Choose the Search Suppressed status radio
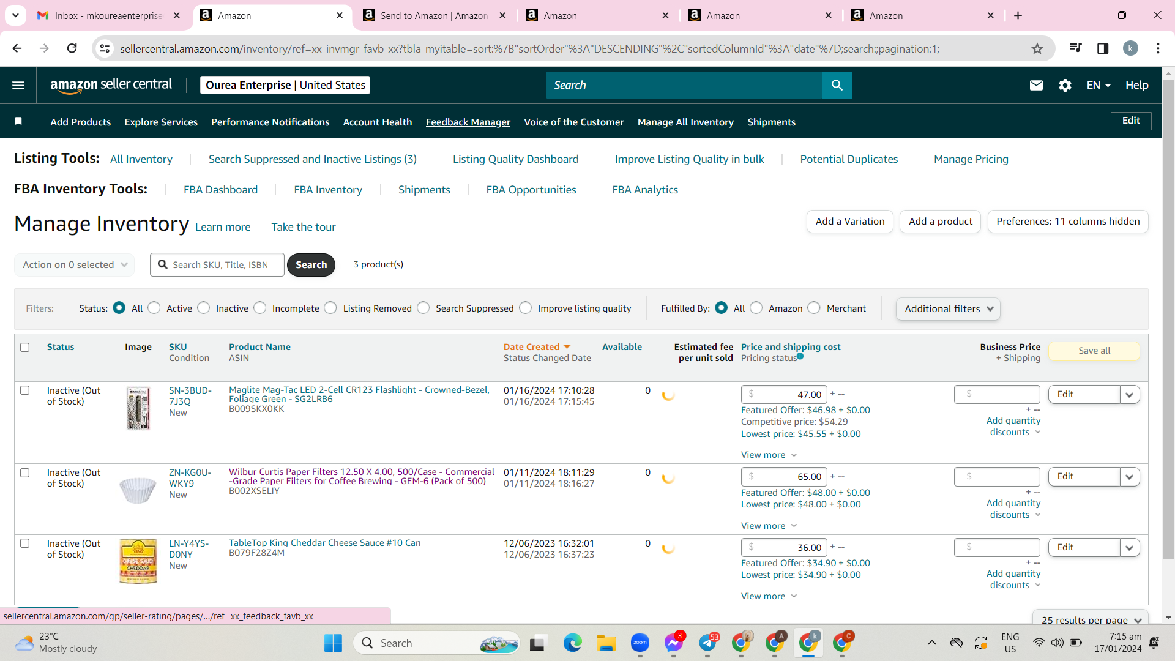 (423, 308)
